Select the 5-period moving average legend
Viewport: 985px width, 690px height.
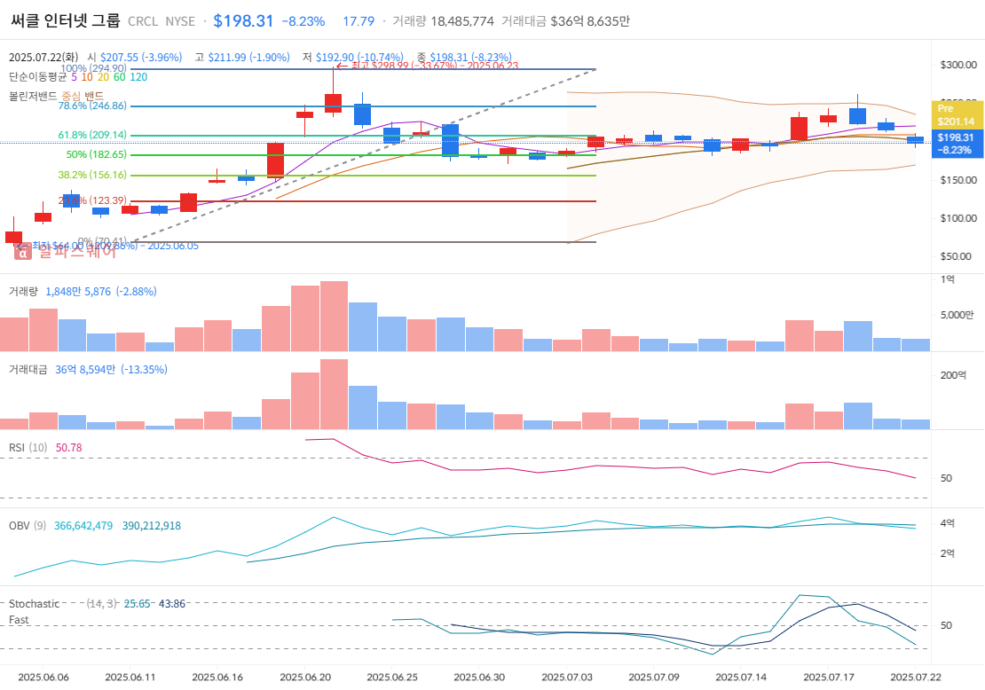[x=75, y=77]
